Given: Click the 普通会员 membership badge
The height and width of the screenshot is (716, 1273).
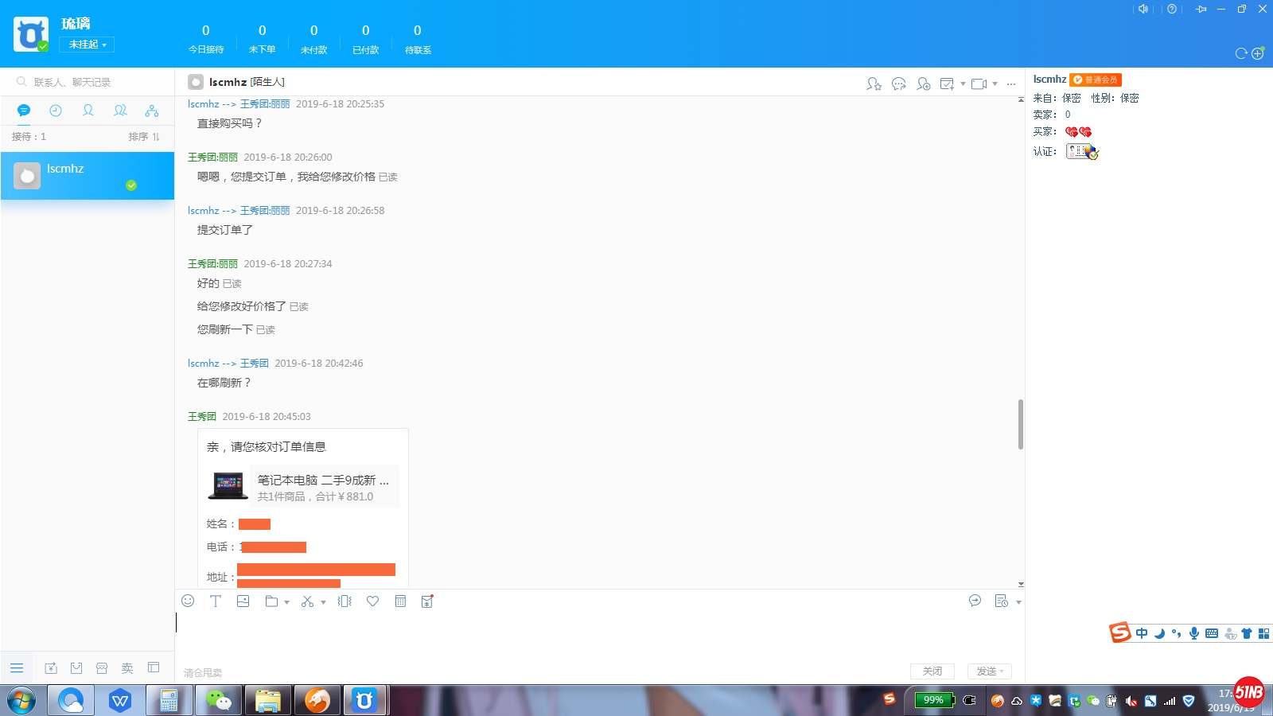Looking at the screenshot, I should pos(1096,80).
